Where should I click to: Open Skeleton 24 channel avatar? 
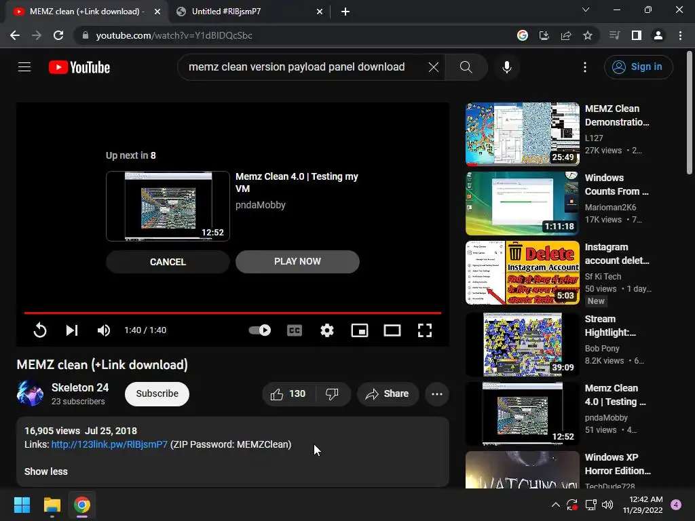(x=30, y=393)
